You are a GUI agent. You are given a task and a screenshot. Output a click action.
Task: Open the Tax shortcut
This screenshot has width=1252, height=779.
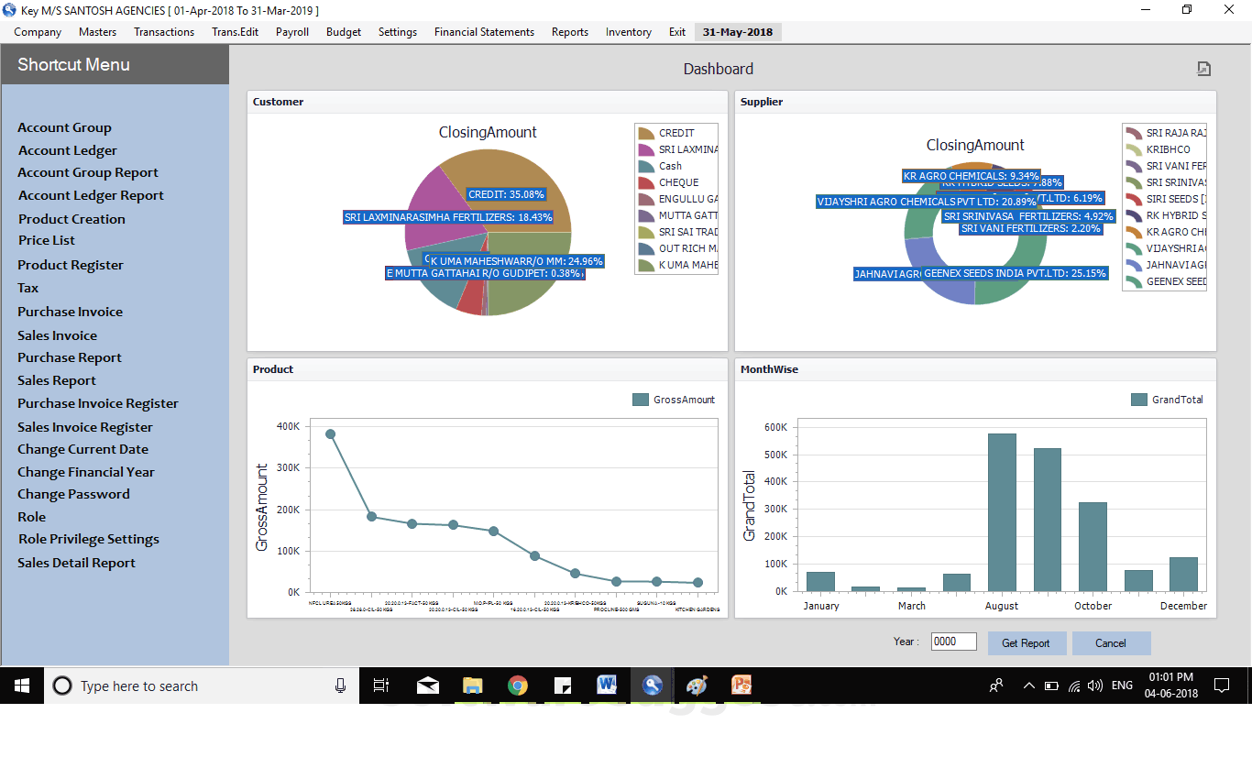coord(28,288)
